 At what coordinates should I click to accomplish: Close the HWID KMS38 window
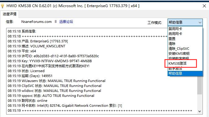tap(204, 6)
